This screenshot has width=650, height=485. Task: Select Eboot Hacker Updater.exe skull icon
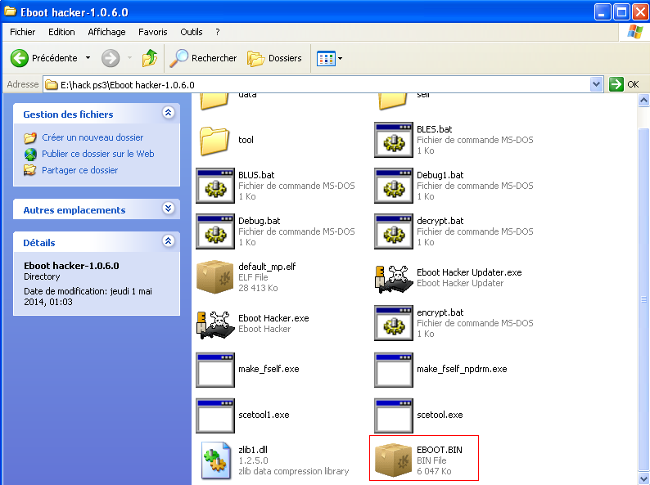pyautogui.click(x=394, y=279)
